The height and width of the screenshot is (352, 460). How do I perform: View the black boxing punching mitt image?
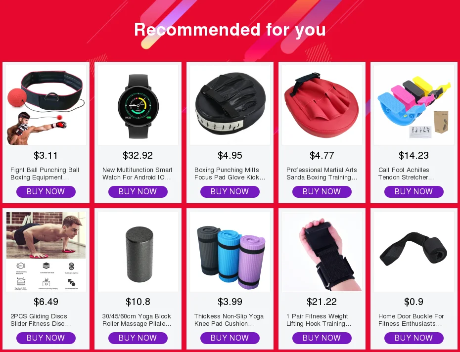pyautogui.click(x=230, y=105)
